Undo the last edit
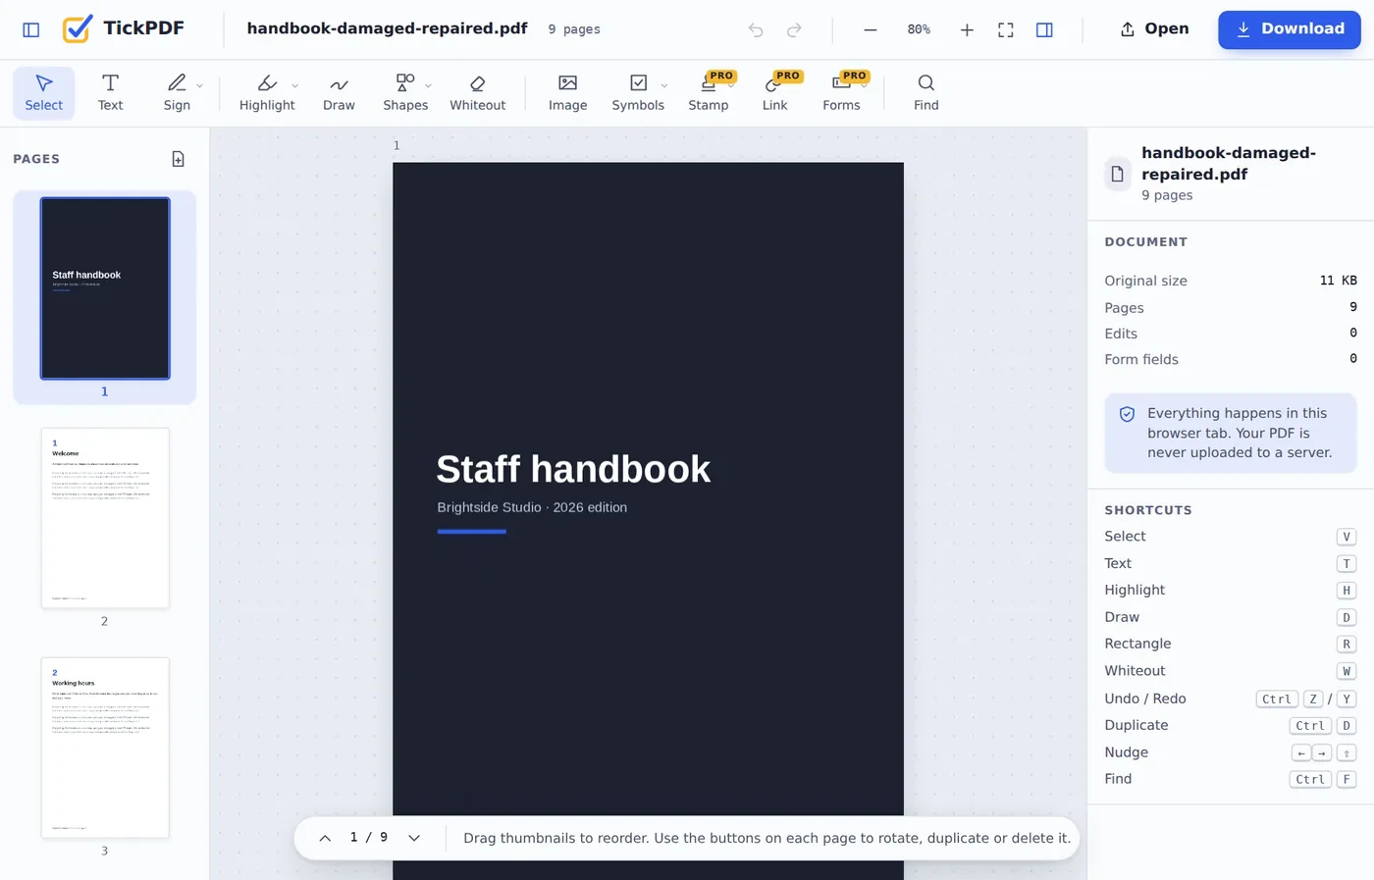1374x880 pixels. [756, 29]
